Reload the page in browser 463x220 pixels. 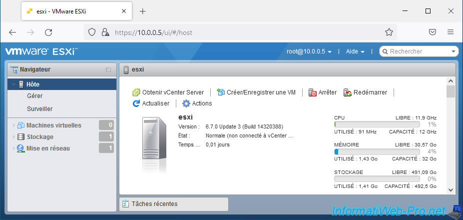(48, 32)
